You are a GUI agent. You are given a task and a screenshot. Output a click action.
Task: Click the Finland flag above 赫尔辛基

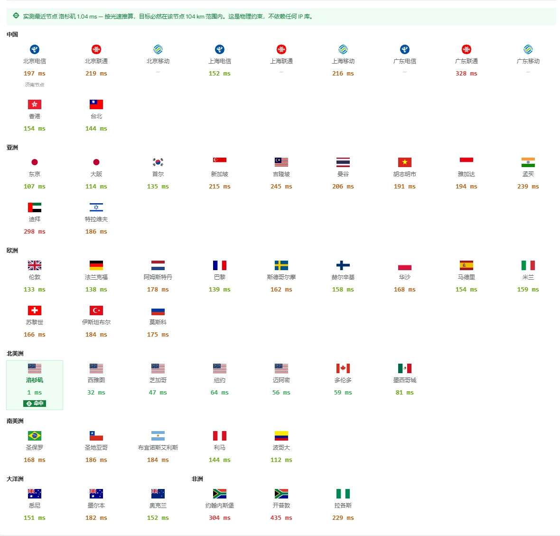tap(343, 265)
